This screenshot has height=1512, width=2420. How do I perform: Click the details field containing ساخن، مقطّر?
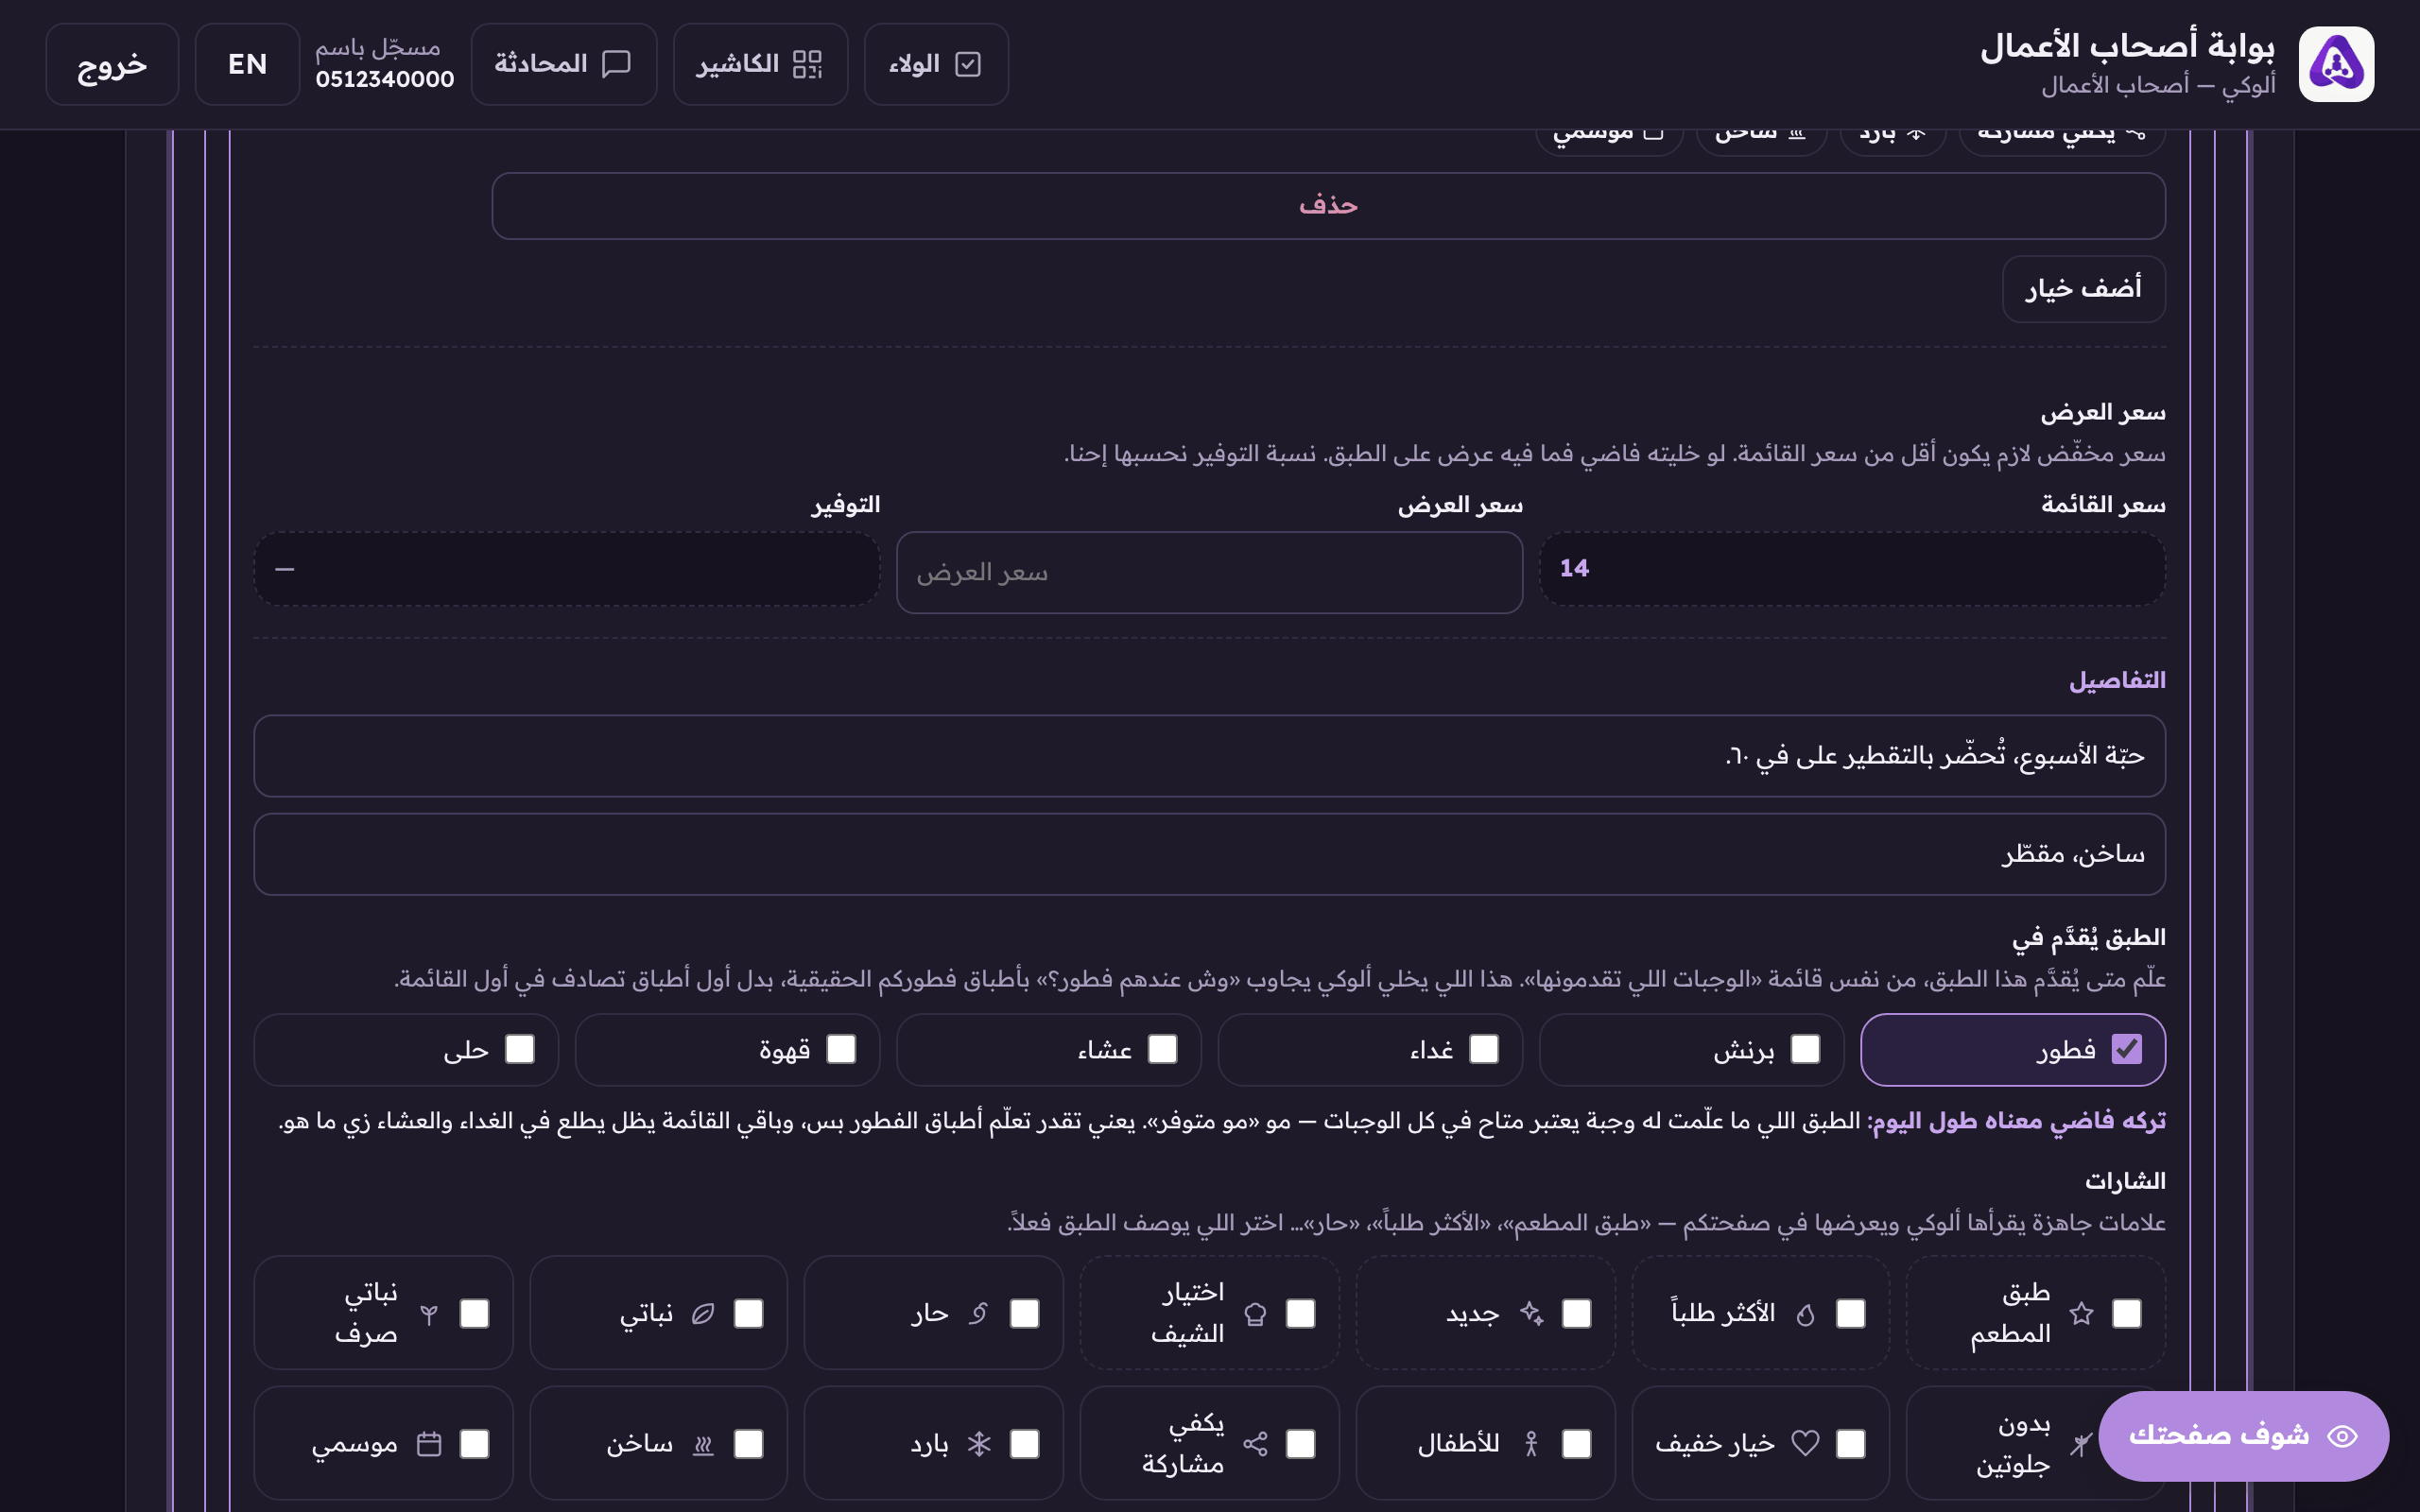1209,854
